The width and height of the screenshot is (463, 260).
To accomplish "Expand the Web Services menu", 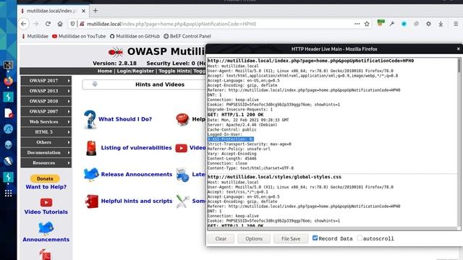I will [x=46, y=122].
